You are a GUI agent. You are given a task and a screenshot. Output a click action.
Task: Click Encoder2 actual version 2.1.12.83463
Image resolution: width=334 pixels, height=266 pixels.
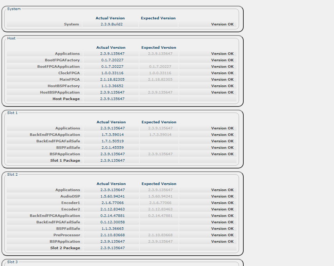(x=113, y=209)
